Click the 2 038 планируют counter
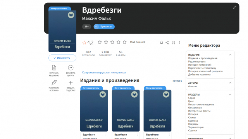Screen dimensions: 248x139 click(105, 53)
